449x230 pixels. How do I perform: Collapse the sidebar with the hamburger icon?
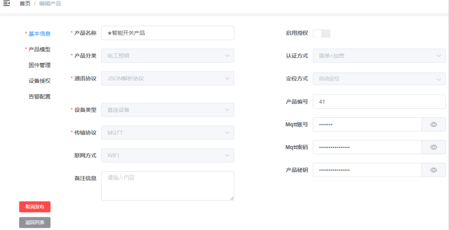pos(6,3)
